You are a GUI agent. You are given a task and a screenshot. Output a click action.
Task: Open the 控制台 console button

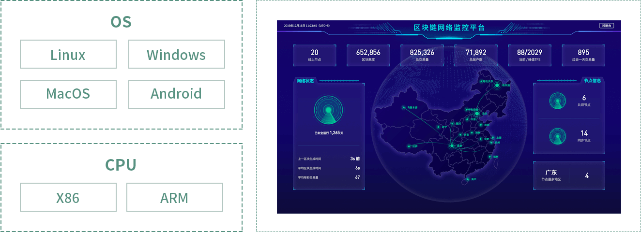(607, 26)
